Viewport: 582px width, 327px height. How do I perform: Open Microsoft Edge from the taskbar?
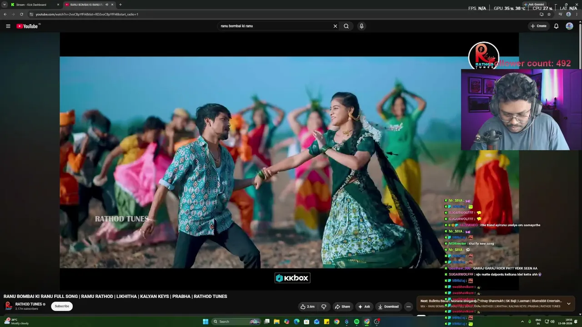[296, 322]
